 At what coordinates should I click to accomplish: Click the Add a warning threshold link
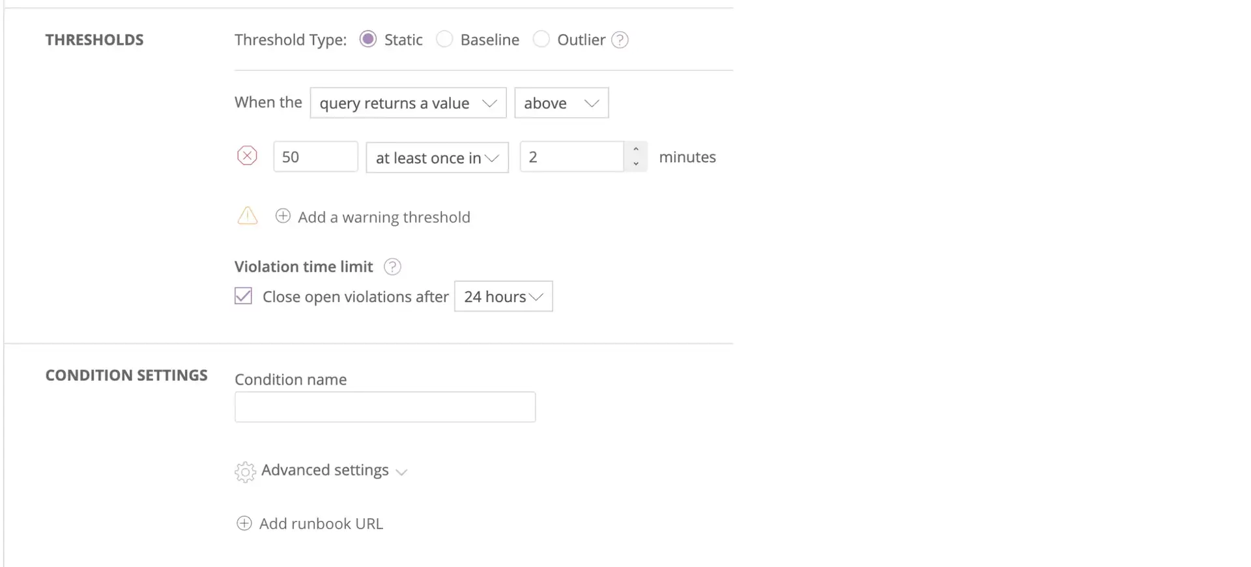click(384, 217)
